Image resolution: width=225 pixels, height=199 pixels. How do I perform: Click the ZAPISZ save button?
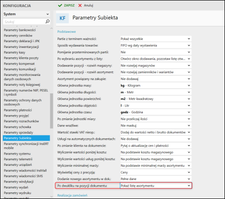point(66,6)
